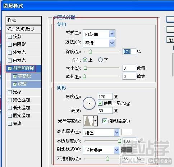Image resolution: width=174 pixels, height=167 pixels.
Task: Toggle the 使用全局光 checkbox
Action: (x=100, y=103)
